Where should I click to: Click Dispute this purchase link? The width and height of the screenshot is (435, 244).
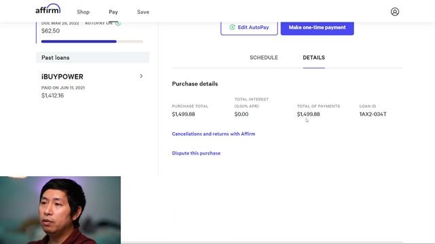pos(196,153)
